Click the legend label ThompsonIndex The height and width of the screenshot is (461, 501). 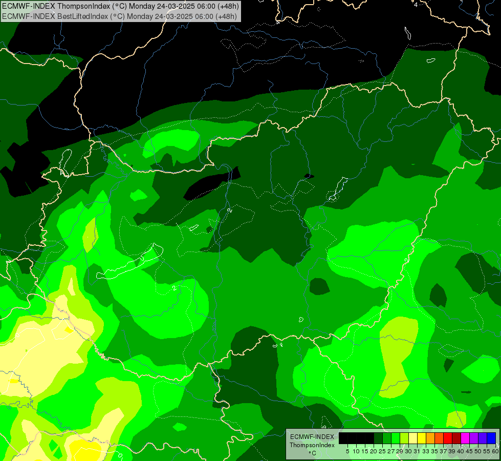[x=312, y=445]
